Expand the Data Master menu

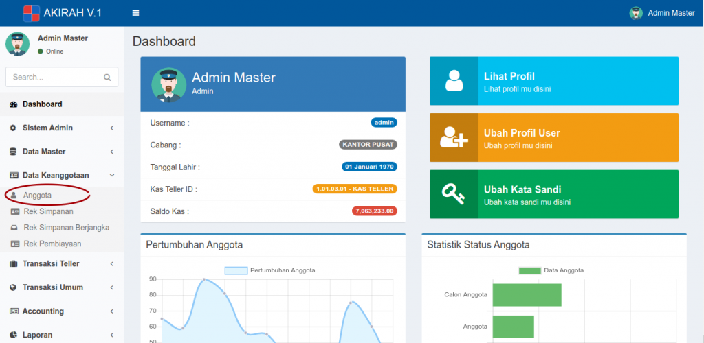(61, 152)
